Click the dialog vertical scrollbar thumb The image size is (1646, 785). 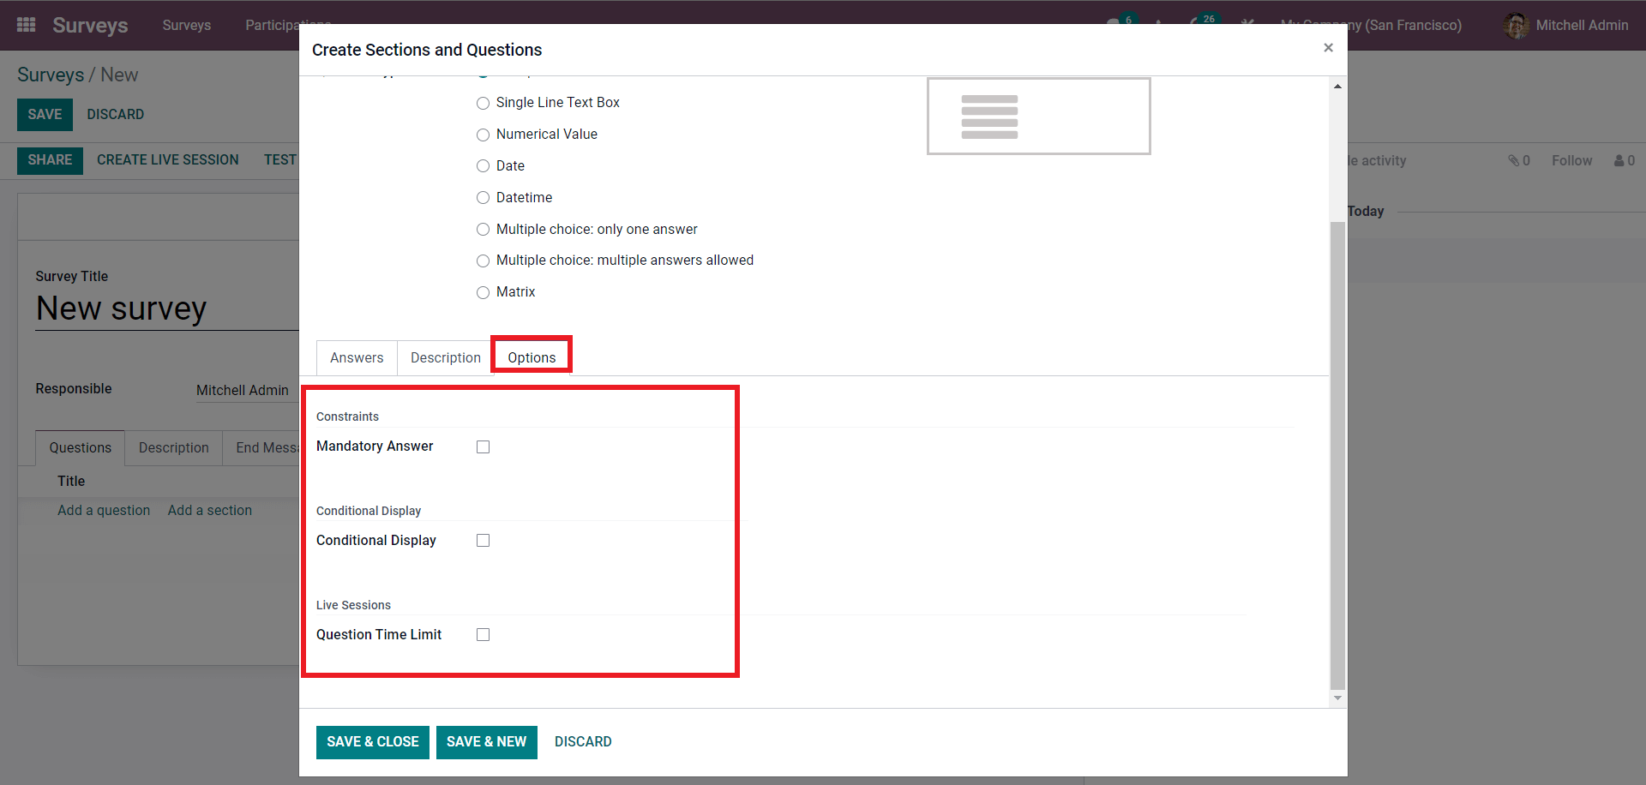point(1337,454)
